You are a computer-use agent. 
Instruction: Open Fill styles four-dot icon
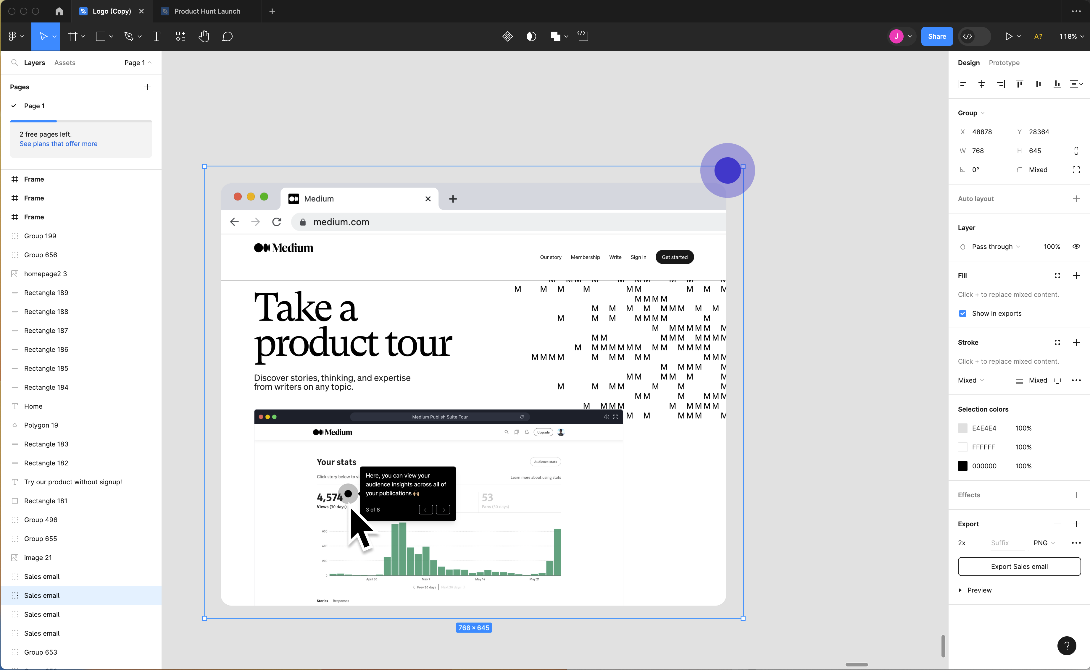coord(1057,276)
